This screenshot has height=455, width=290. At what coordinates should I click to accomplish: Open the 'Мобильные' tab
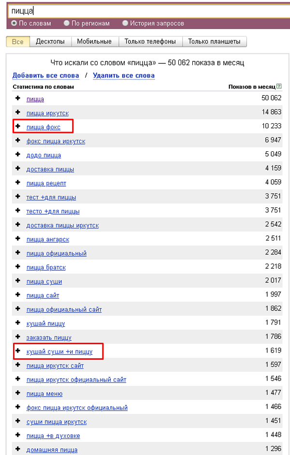tap(94, 42)
